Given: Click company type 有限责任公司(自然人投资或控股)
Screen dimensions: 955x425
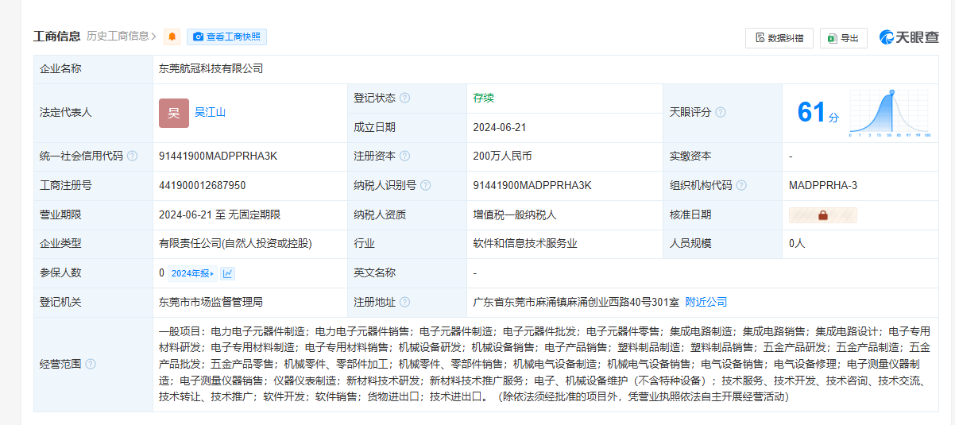Looking at the screenshot, I should [x=235, y=244].
